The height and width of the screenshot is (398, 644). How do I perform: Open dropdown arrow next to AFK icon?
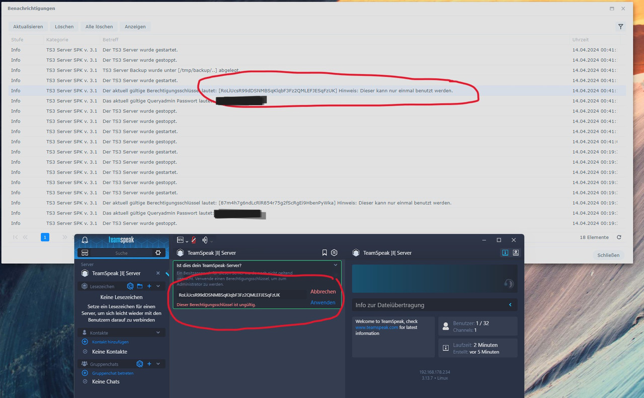[x=187, y=241]
